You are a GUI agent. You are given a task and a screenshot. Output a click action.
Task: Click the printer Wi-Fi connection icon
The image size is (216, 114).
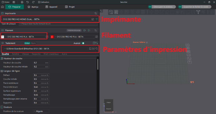tap(96, 19)
